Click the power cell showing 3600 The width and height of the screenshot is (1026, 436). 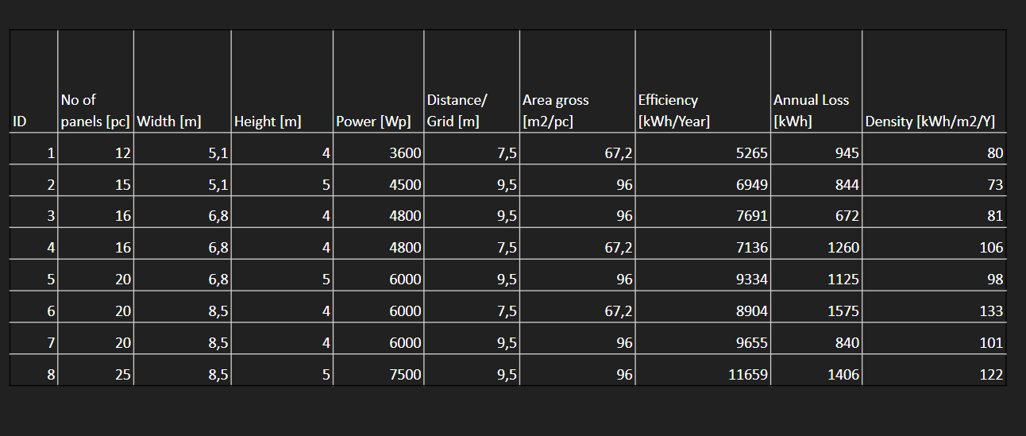click(405, 153)
